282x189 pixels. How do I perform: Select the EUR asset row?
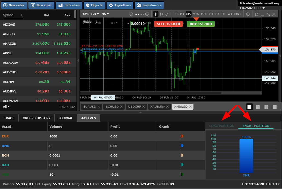pyautogui.click(x=102, y=136)
